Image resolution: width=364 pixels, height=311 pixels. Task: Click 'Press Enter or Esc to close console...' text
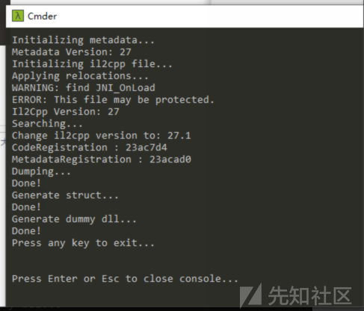[x=125, y=279]
